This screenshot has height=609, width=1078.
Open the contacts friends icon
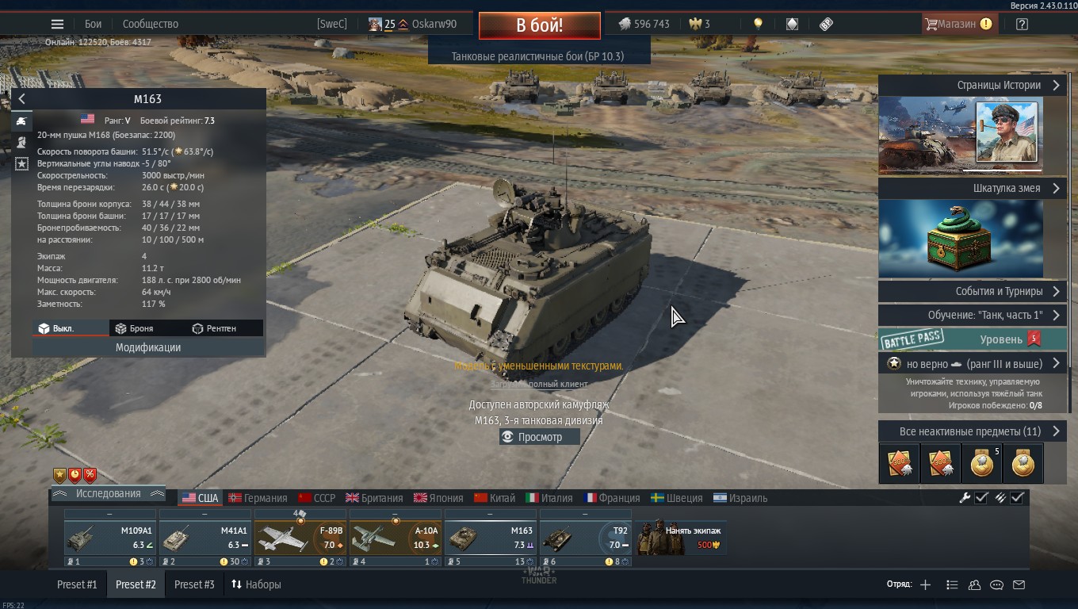click(x=974, y=584)
